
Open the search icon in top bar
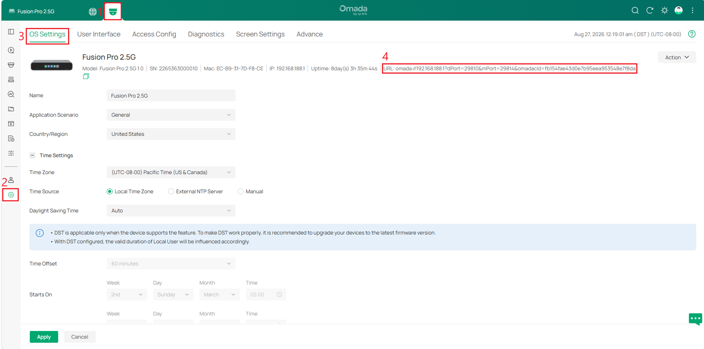click(x=635, y=11)
